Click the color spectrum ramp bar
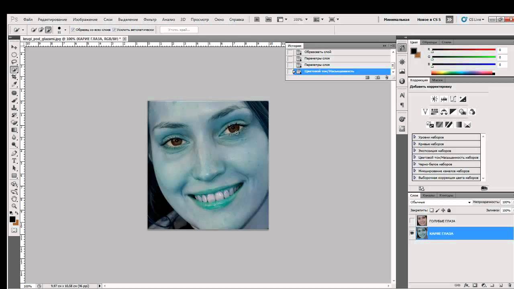Screen dimensions: 514x289 coord(463,73)
